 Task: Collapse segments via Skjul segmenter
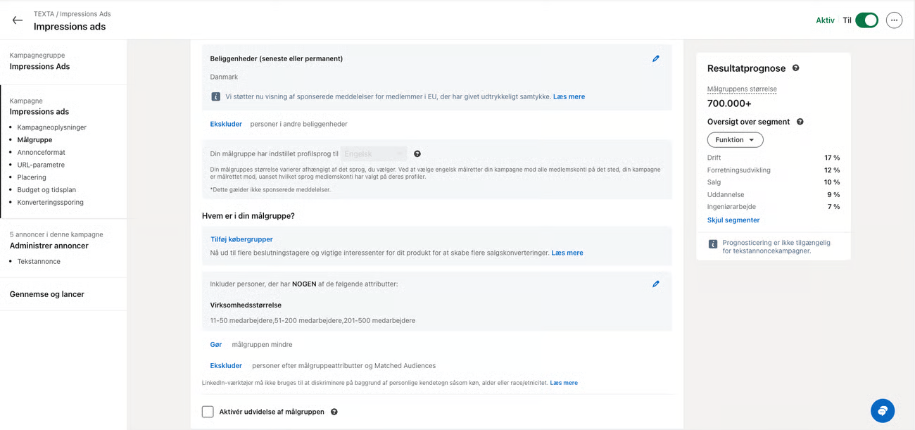click(x=733, y=220)
